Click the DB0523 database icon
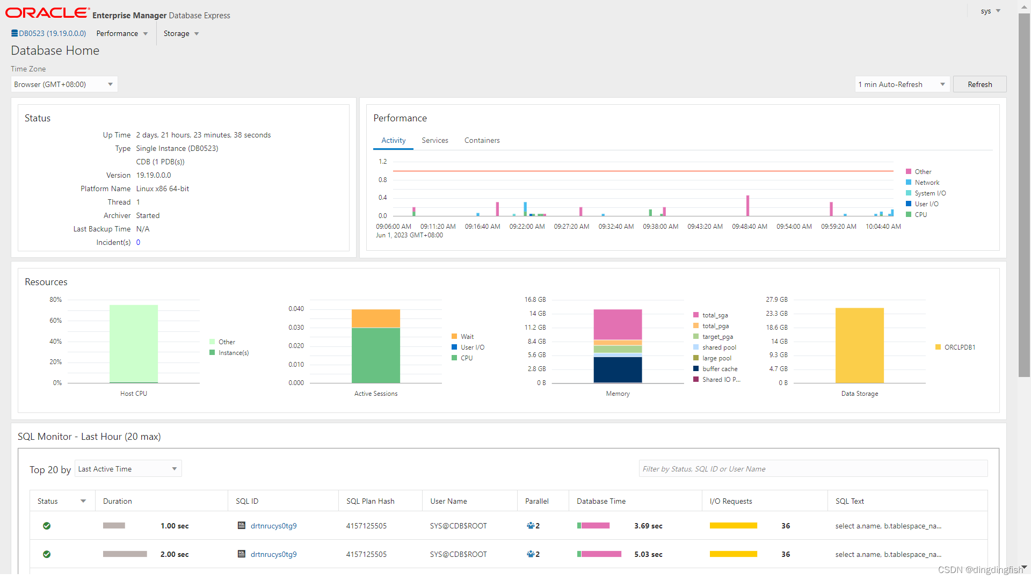Viewport: 1031px width, 580px height. click(14, 33)
